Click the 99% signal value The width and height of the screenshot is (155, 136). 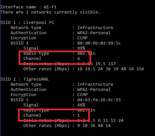81,48
